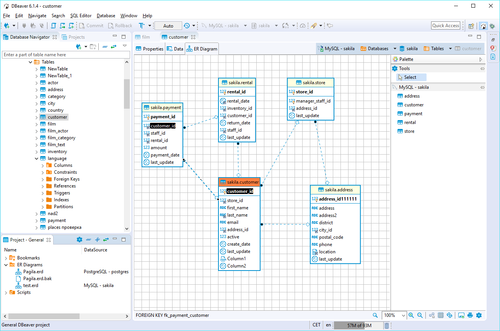The height and width of the screenshot is (331, 500).
Task: Expand the Scripts folder in Project panel
Action: pos(7,292)
